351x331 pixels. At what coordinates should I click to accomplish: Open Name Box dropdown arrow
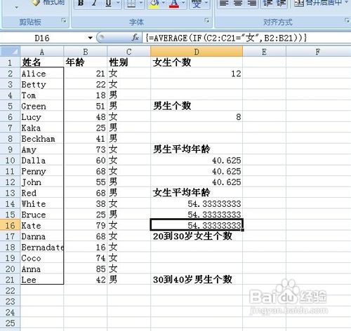click(x=90, y=38)
